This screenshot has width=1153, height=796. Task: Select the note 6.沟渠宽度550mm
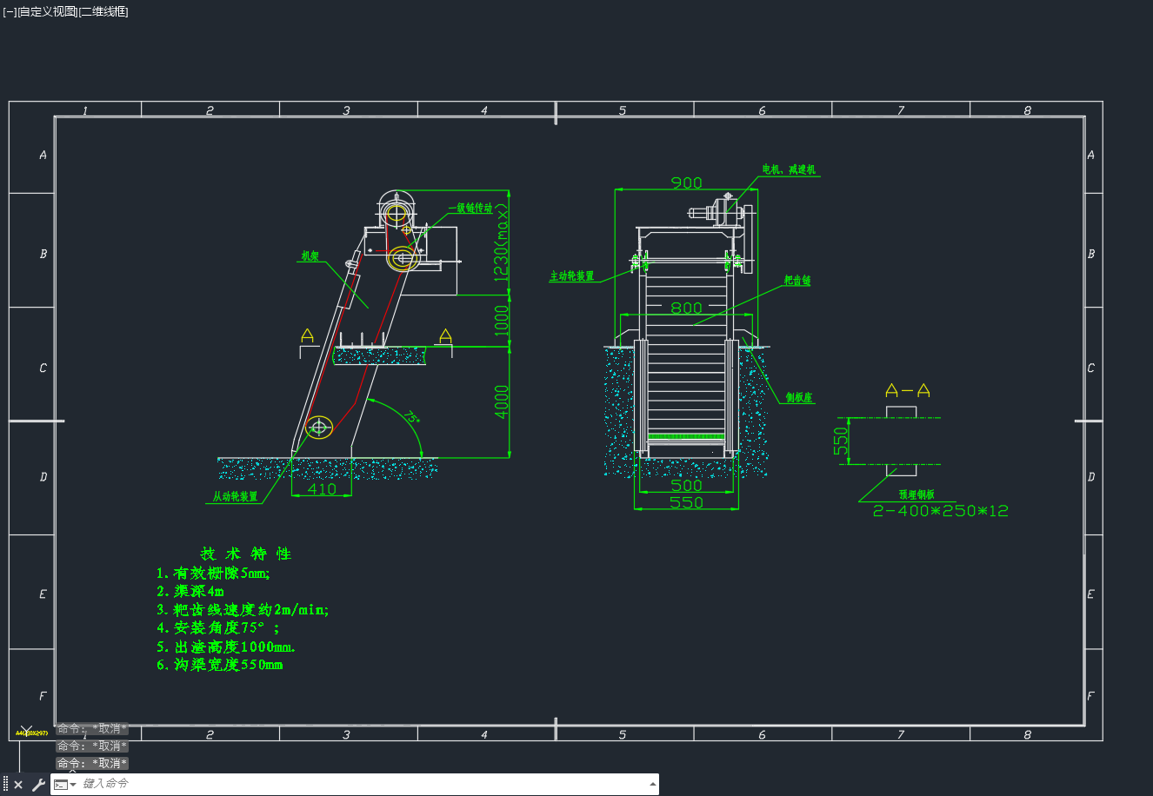click(220, 665)
